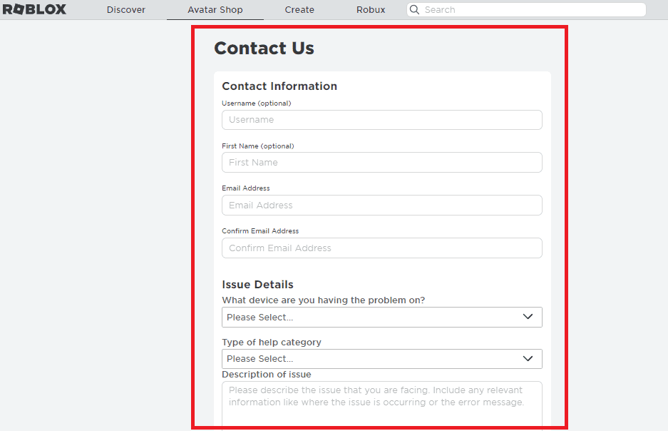Viewport: 668px width, 431px height.
Task: Click the Description of issue label
Action: click(267, 375)
